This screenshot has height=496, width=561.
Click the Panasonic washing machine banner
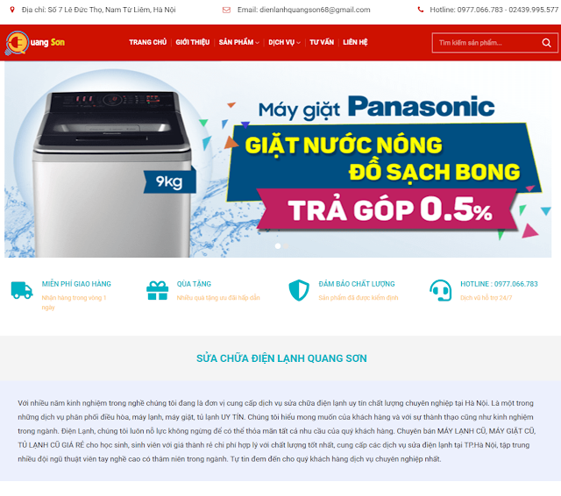pos(278,159)
